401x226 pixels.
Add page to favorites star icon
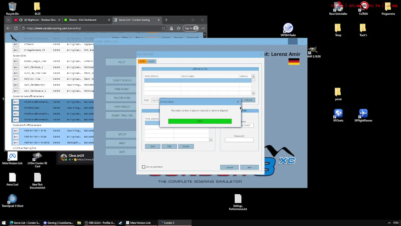coord(163,28)
